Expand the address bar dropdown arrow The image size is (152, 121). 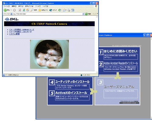[83, 14]
